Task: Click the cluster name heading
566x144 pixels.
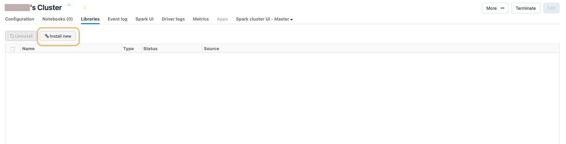Action: pos(33,7)
